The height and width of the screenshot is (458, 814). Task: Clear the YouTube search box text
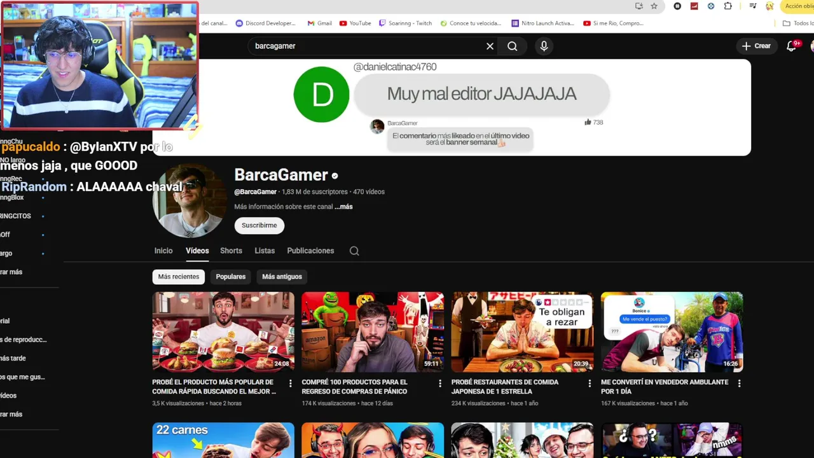point(490,46)
